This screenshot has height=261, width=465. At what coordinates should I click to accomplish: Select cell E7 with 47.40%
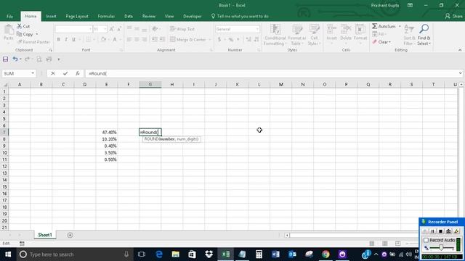click(107, 132)
